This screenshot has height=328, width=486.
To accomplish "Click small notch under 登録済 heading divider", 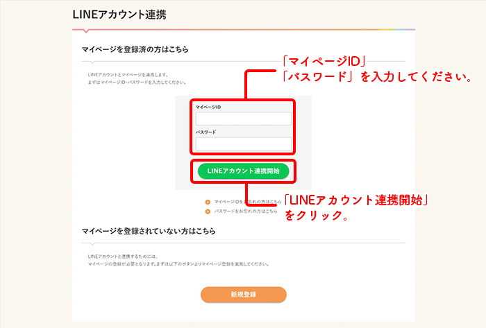I will 92,62.
